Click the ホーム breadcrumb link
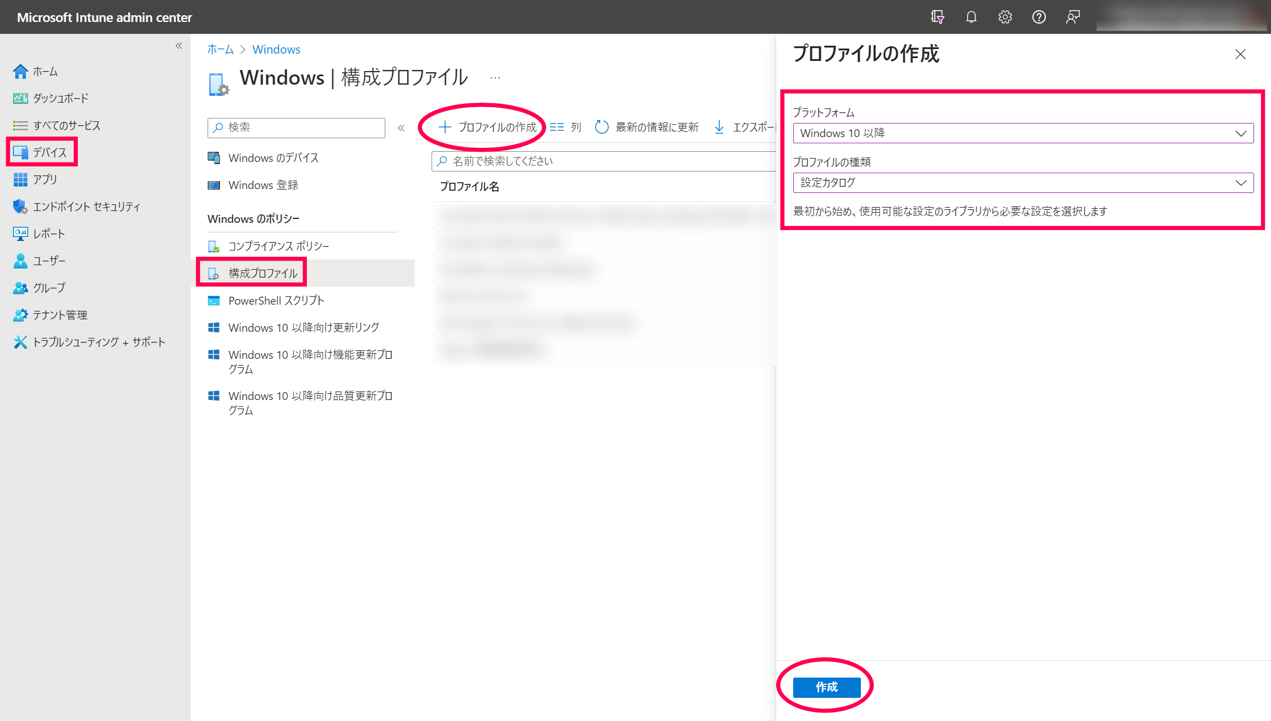Image resolution: width=1271 pixels, height=721 pixels. click(220, 49)
